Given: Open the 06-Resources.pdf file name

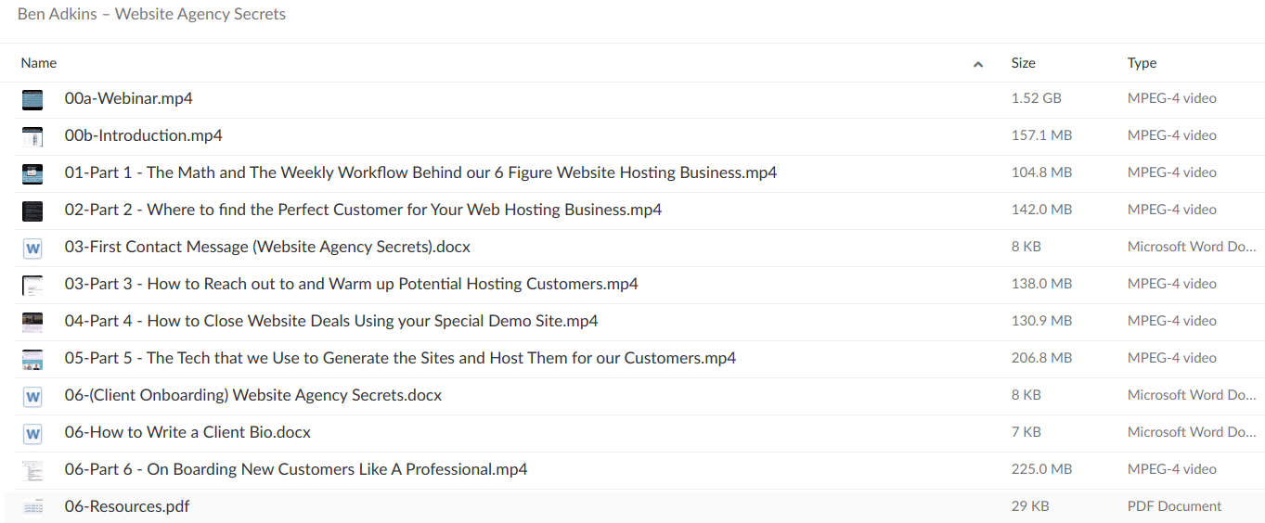Looking at the screenshot, I should (x=127, y=506).
